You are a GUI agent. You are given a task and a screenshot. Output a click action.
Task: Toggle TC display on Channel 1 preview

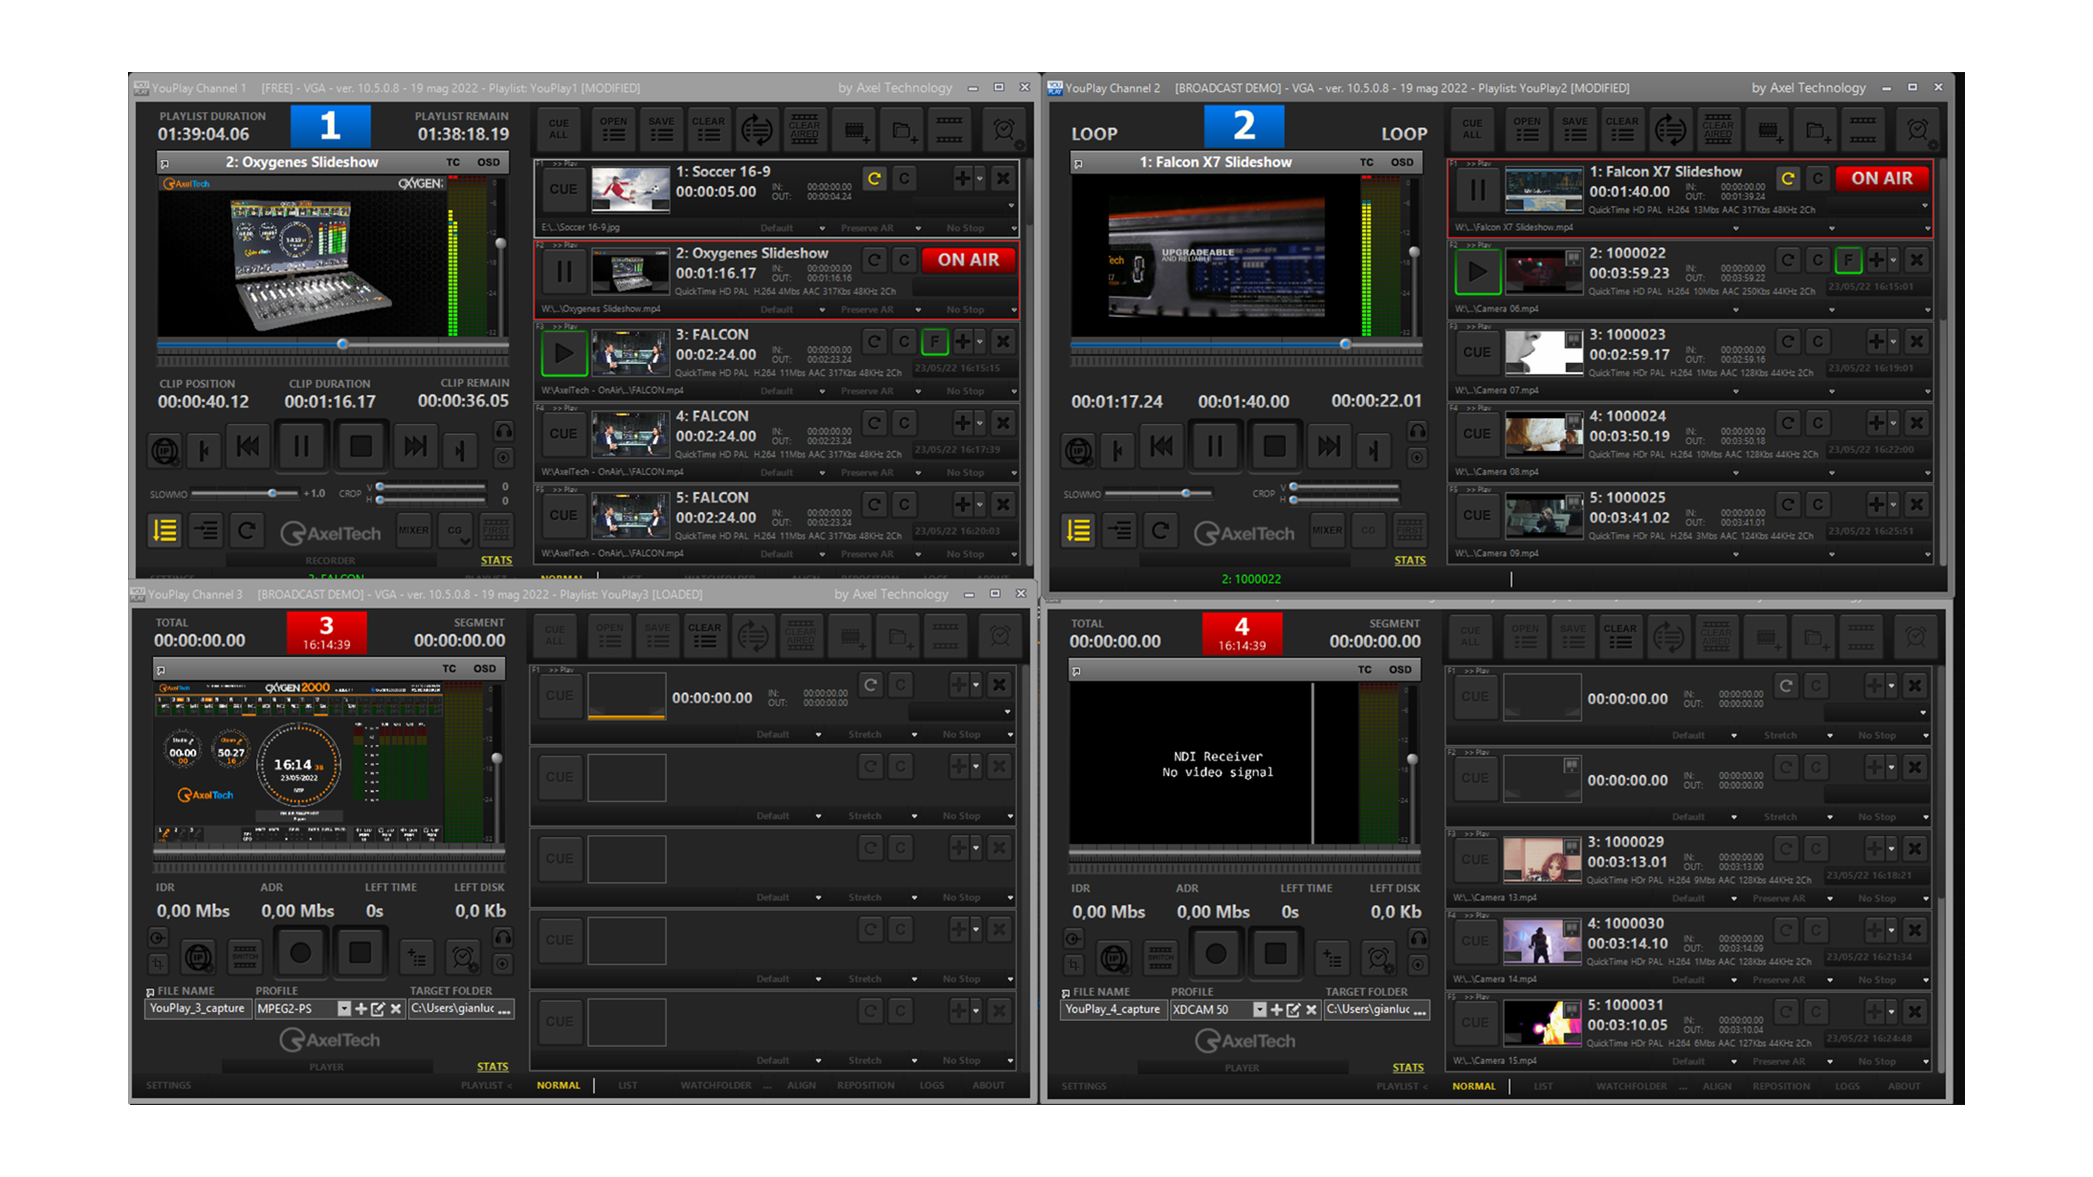point(453,163)
